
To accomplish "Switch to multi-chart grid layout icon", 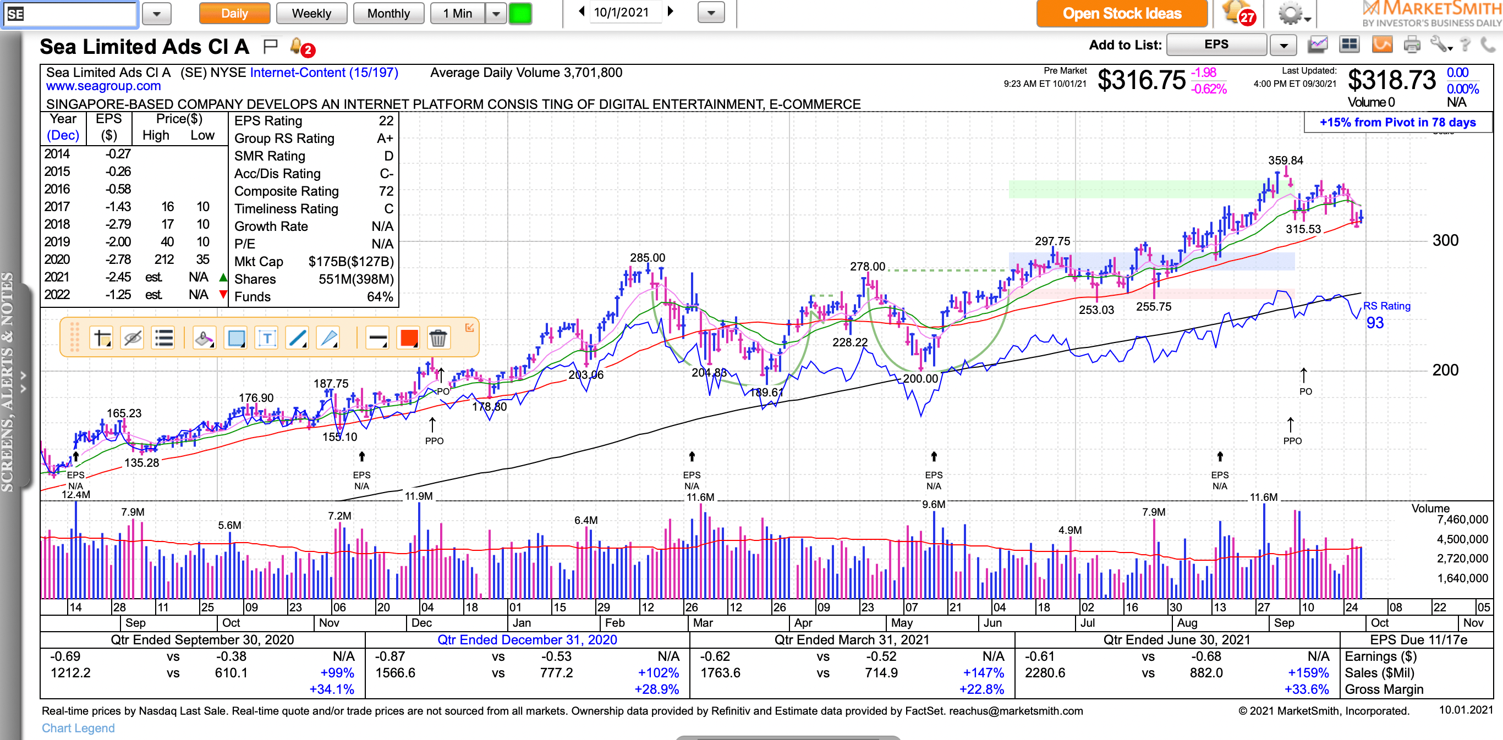I will pos(1350,45).
